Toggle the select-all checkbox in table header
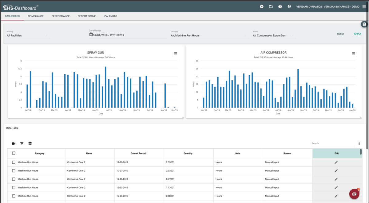This screenshot has height=203, width=369. click(x=14, y=153)
